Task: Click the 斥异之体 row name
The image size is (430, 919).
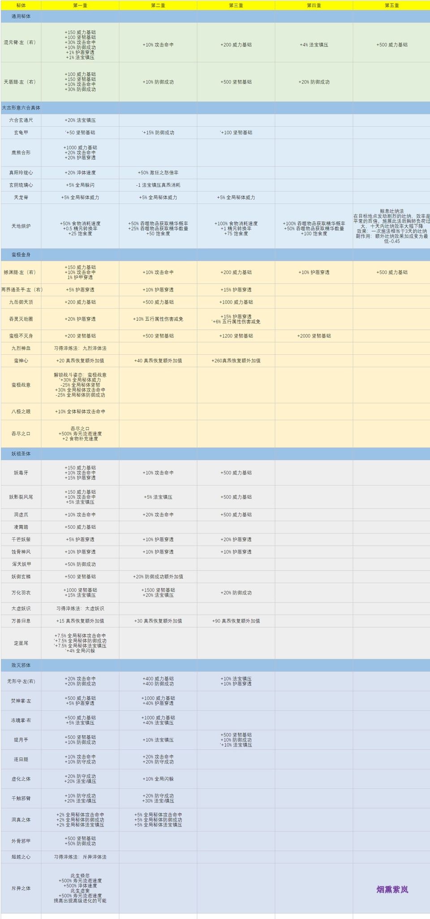Action: tap(21, 888)
